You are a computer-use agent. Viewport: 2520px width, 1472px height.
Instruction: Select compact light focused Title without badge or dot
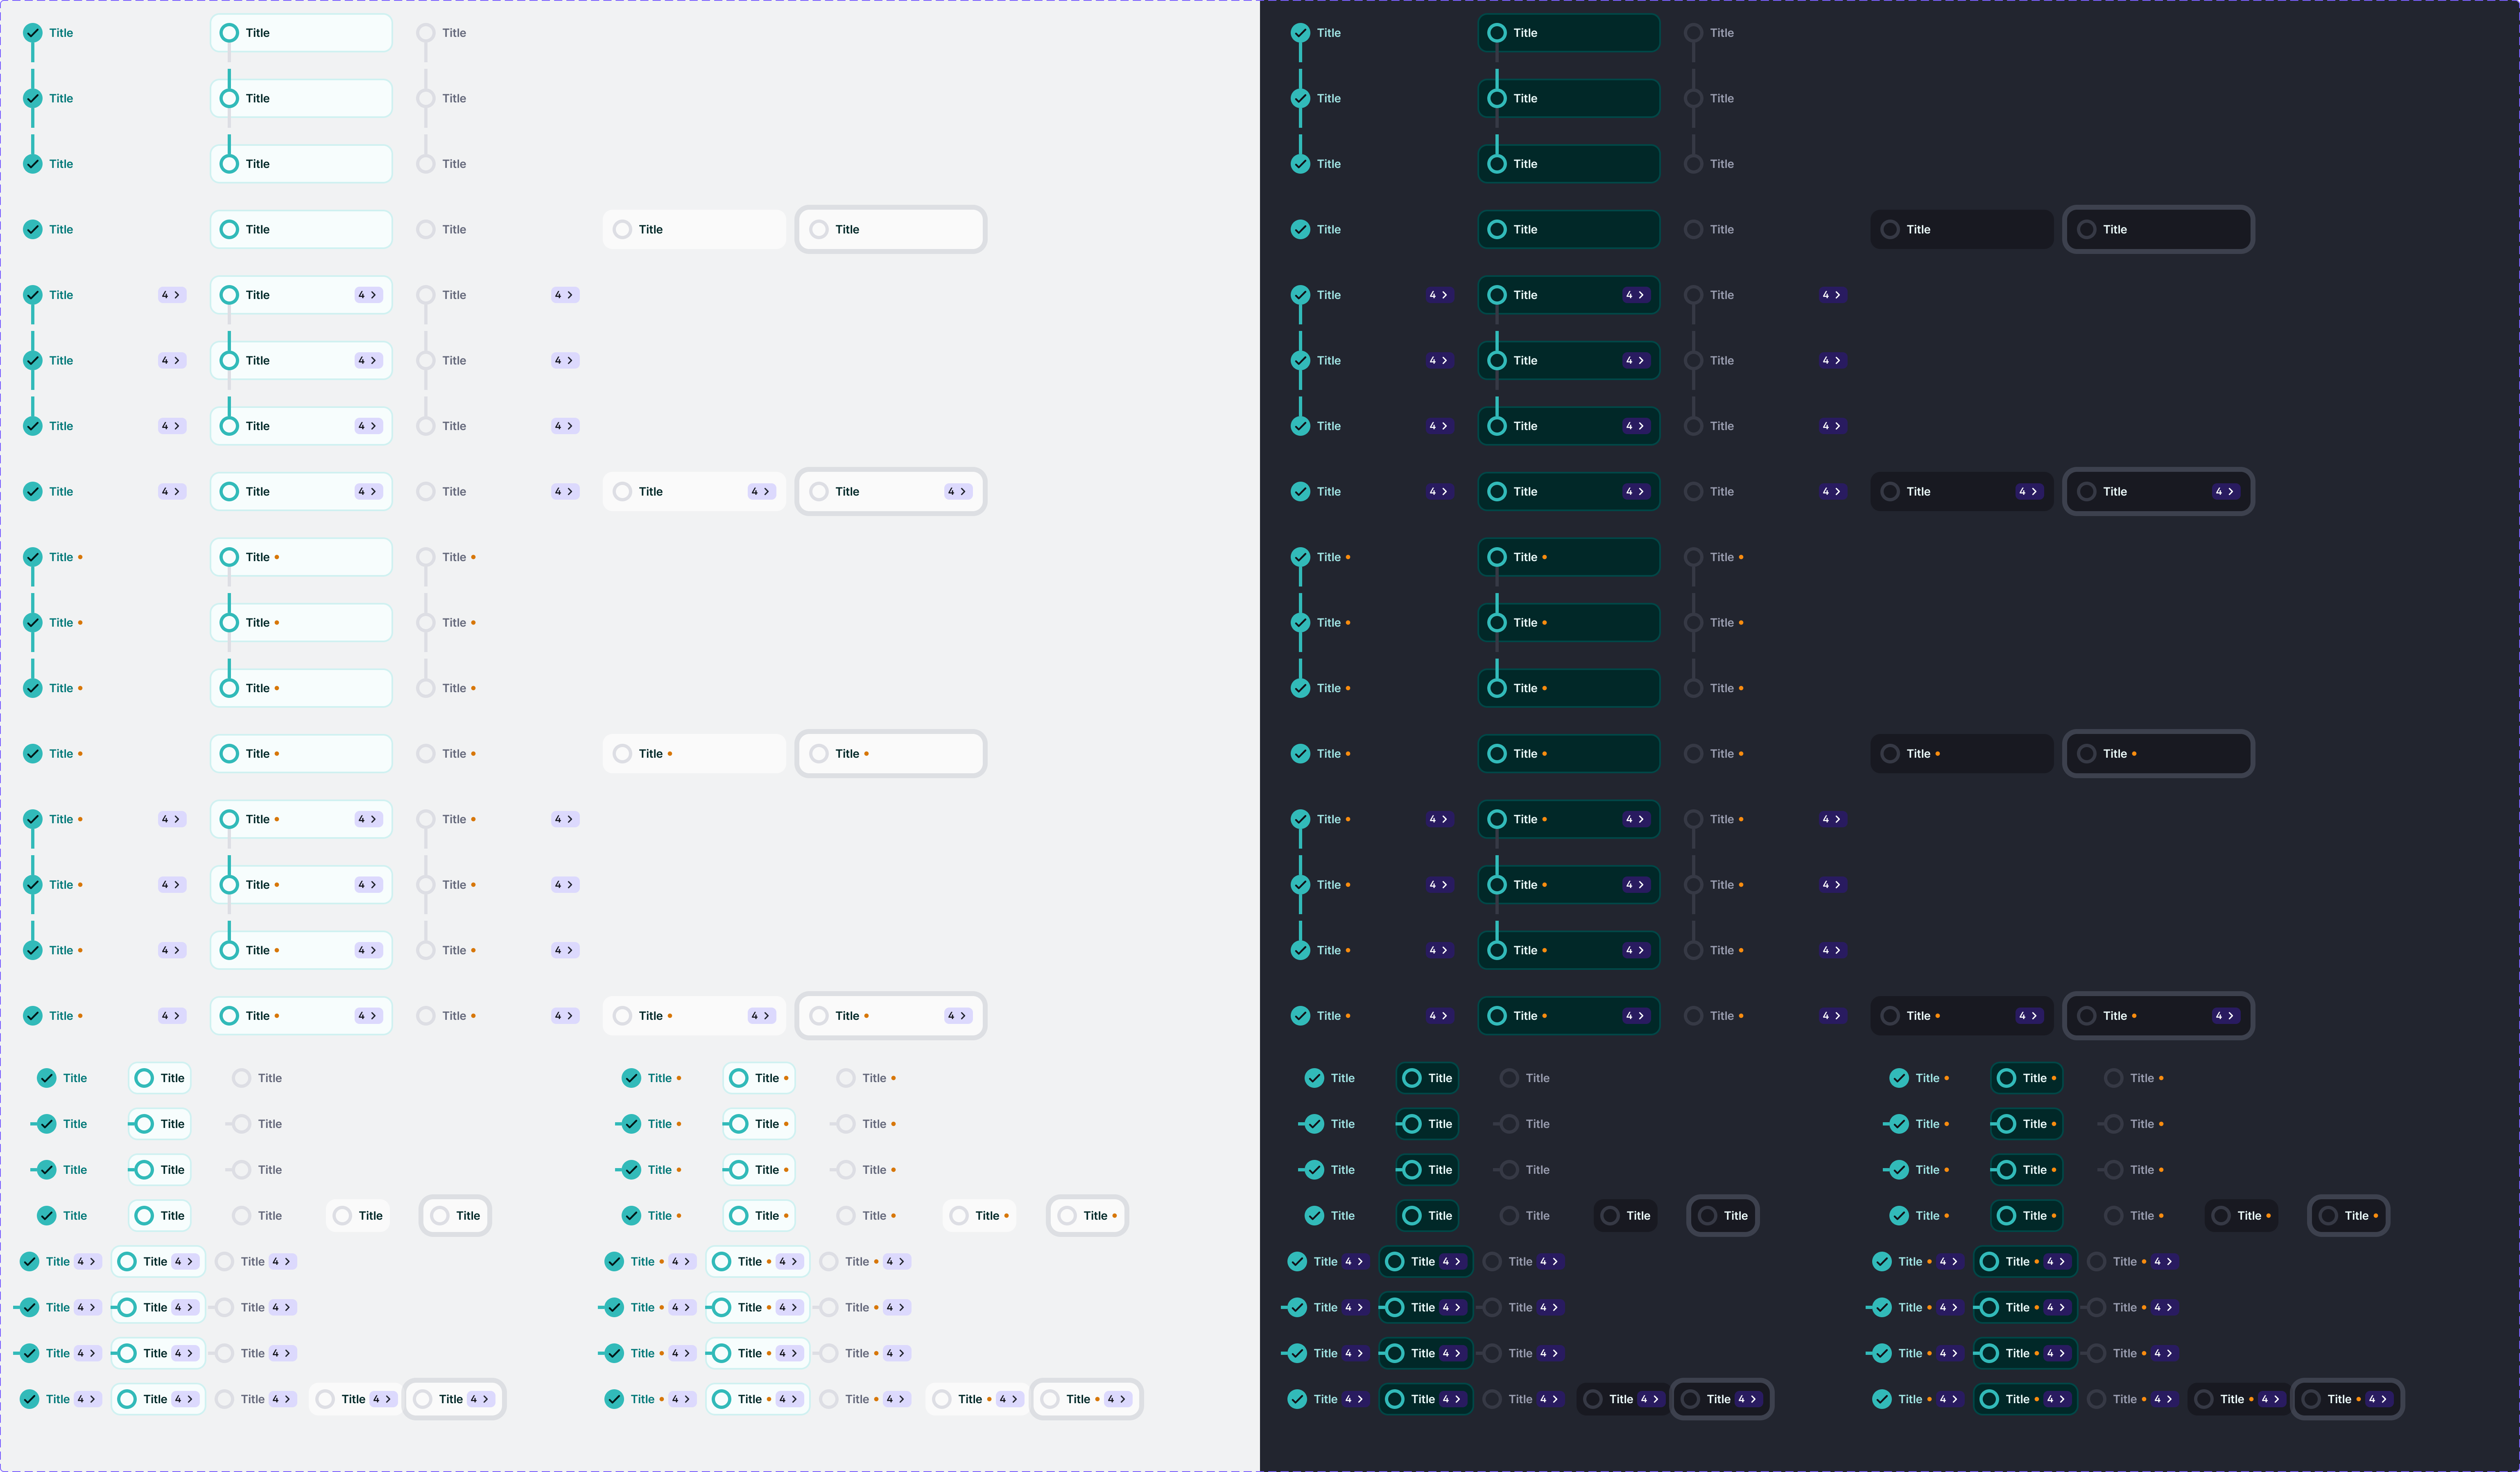pos(455,1216)
